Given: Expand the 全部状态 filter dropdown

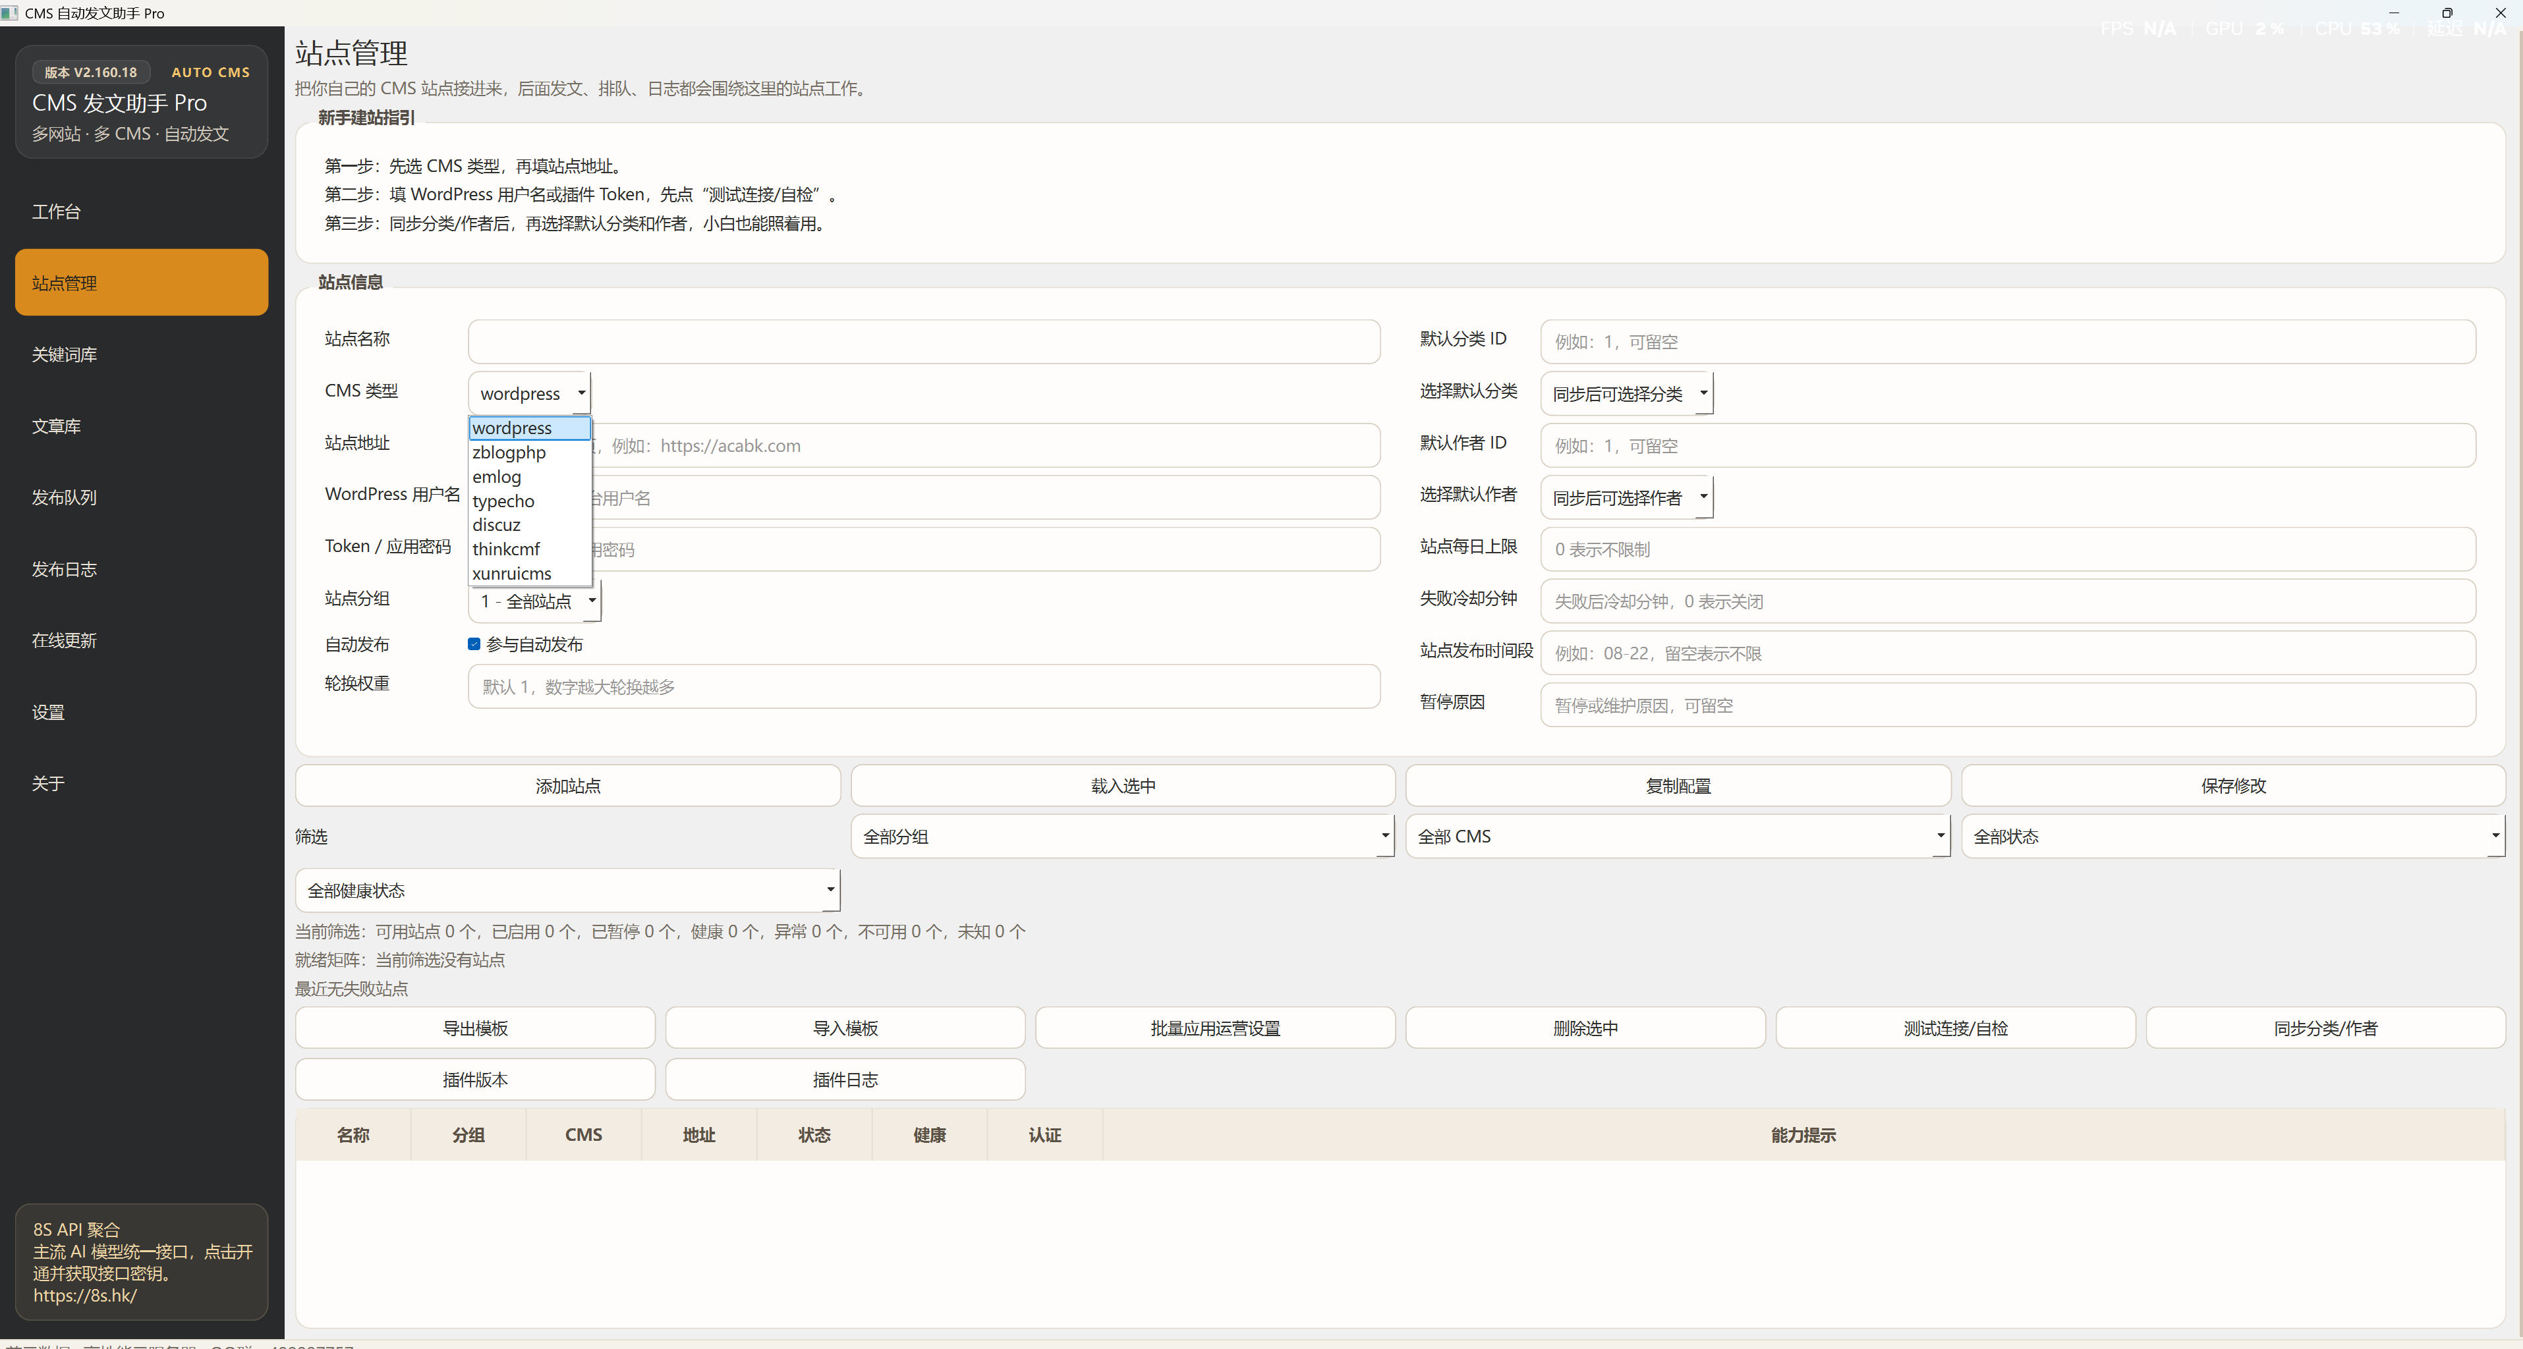Looking at the screenshot, I should point(2233,837).
